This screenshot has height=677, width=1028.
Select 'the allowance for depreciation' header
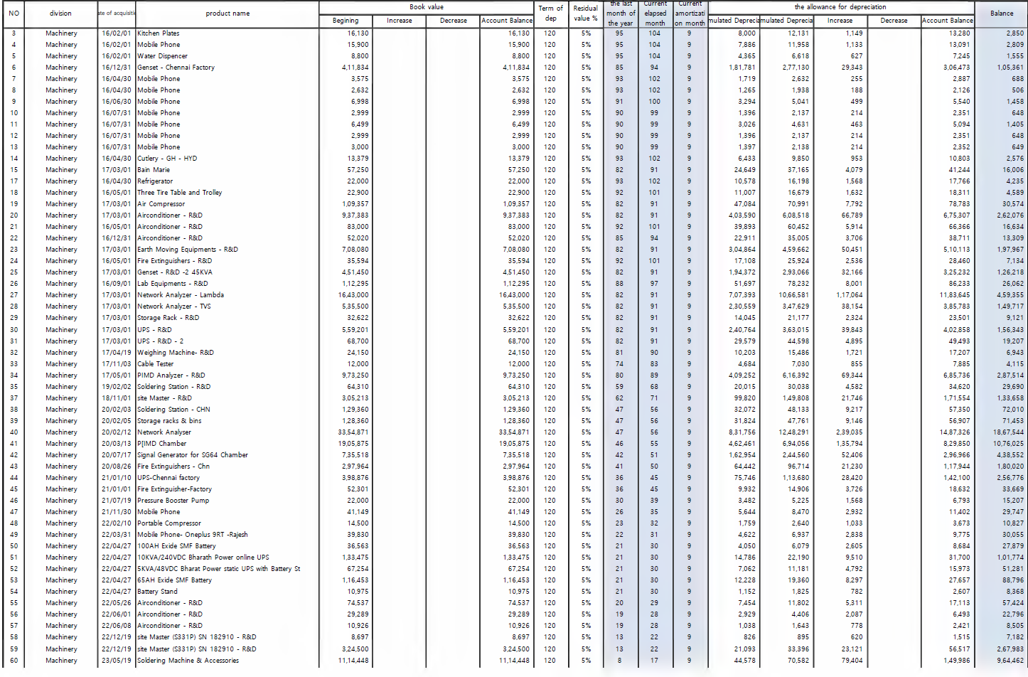pos(841,7)
